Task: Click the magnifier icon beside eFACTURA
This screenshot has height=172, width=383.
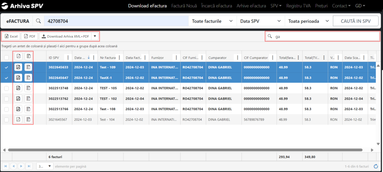Action: click(x=38, y=21)
